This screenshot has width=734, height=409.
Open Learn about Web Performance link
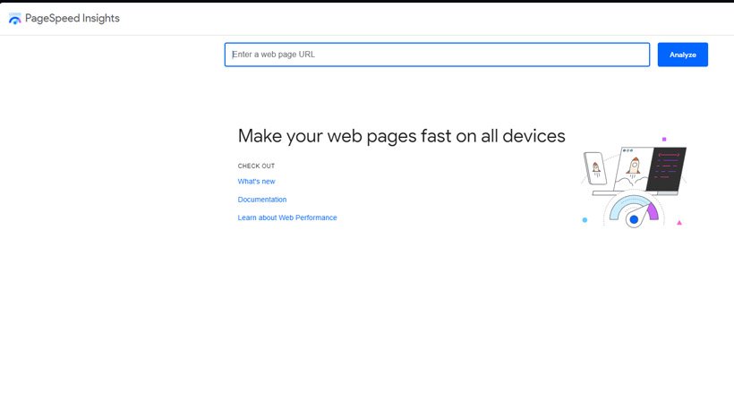pos(287,217)
